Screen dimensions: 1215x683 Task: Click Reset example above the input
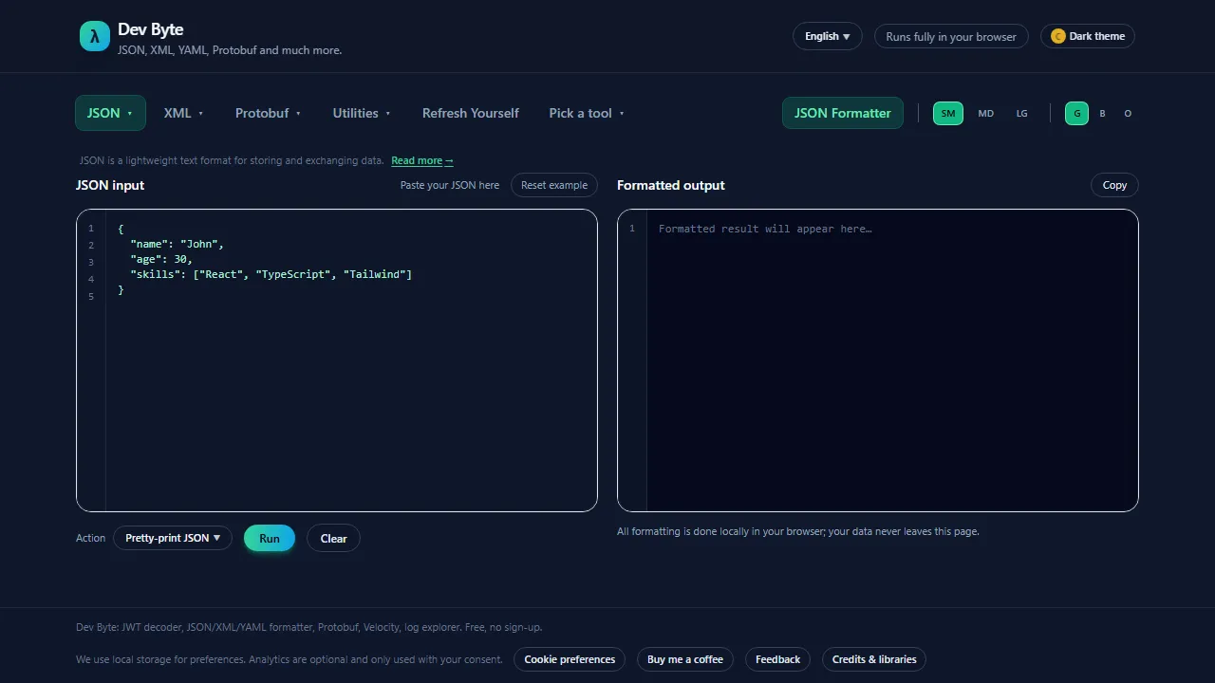coord(554,185)
